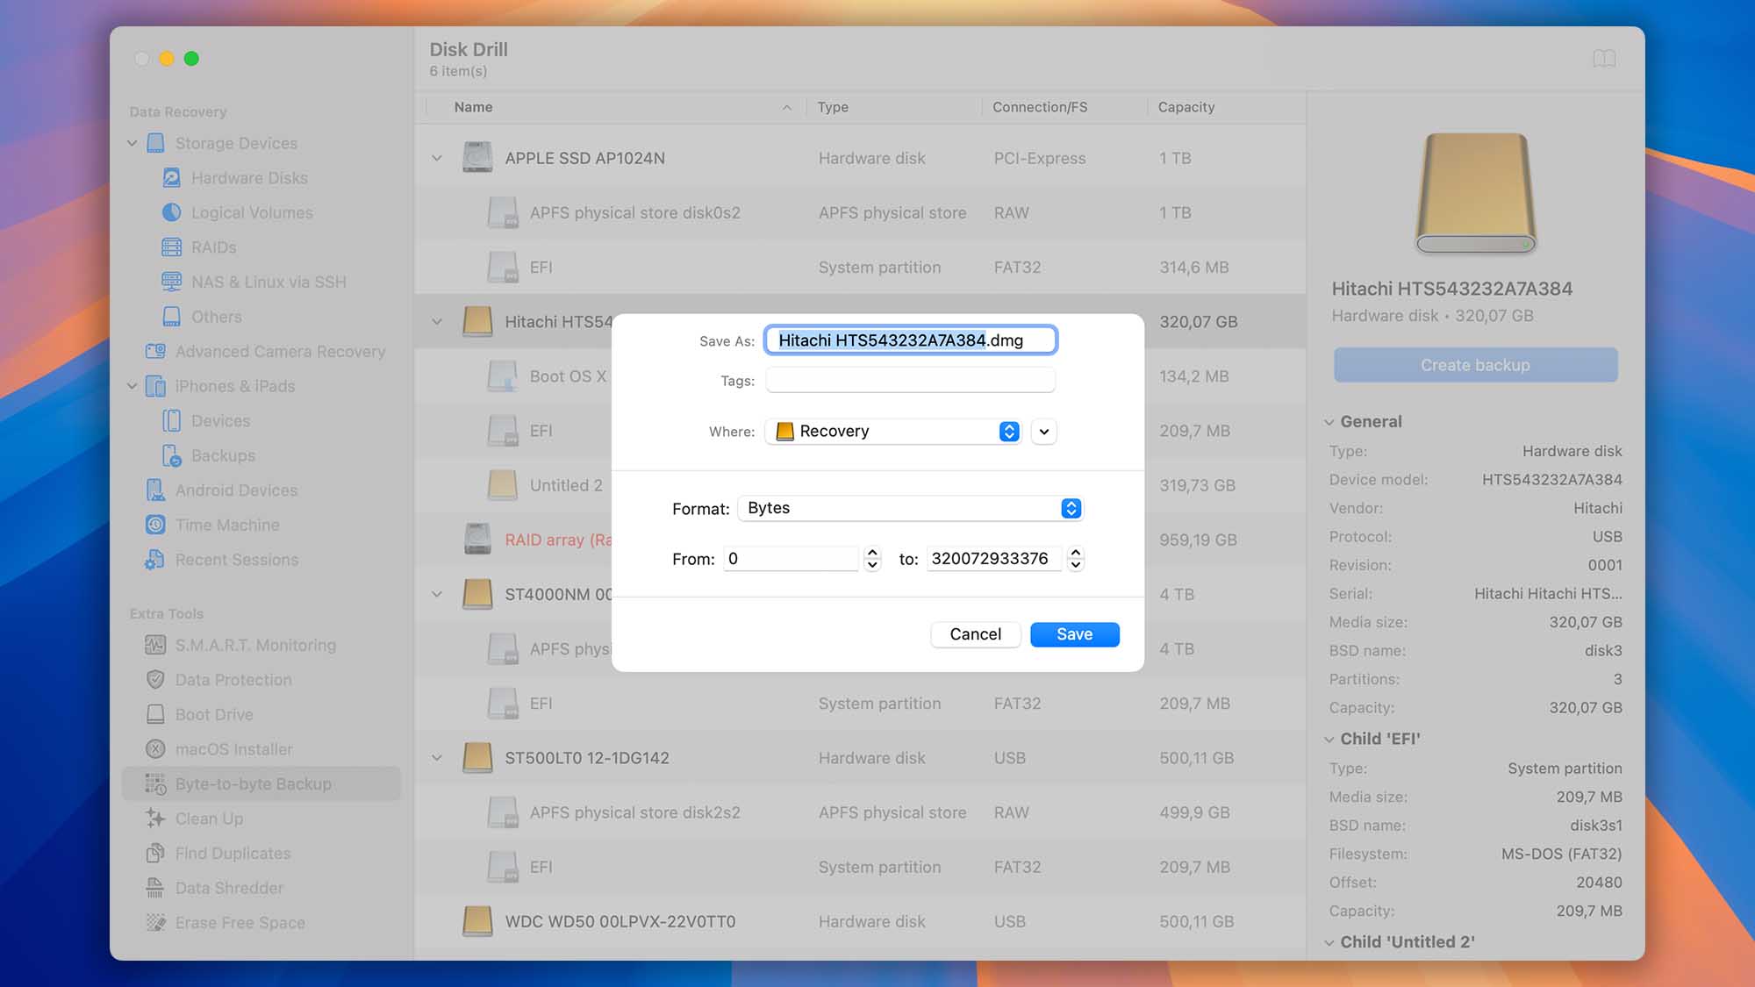Select APFS physical store disk2s2 row
The image size is (1755, 987).
point(860,812)
